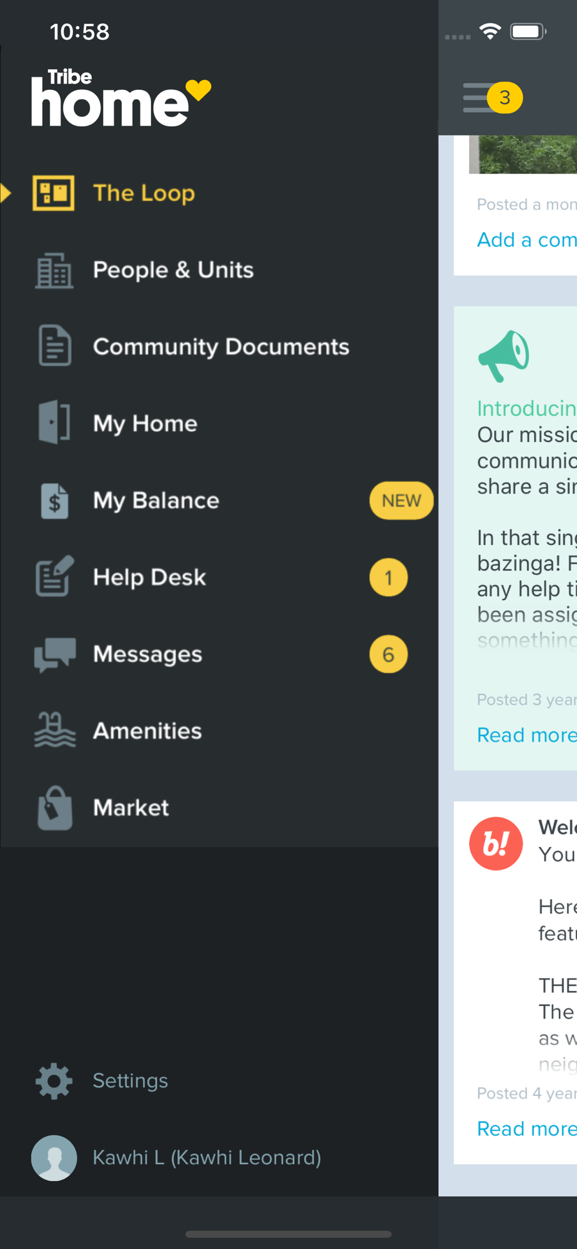The height and width of the screenshot is (1249, 577).
Task: Tap the Posted 3 years timestamp
Action: (x=527, y=699)
